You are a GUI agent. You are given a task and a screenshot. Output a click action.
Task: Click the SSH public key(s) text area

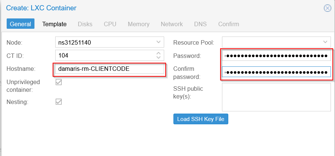276,97
